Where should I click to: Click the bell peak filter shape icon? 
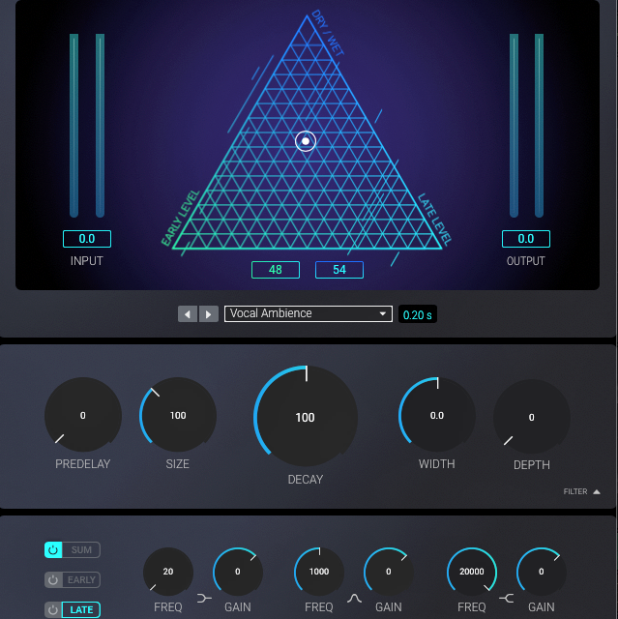tap(355, 599)
